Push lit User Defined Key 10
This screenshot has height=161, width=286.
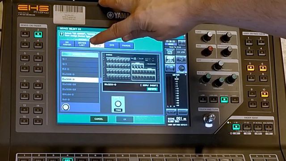click(x=265, y=94)
